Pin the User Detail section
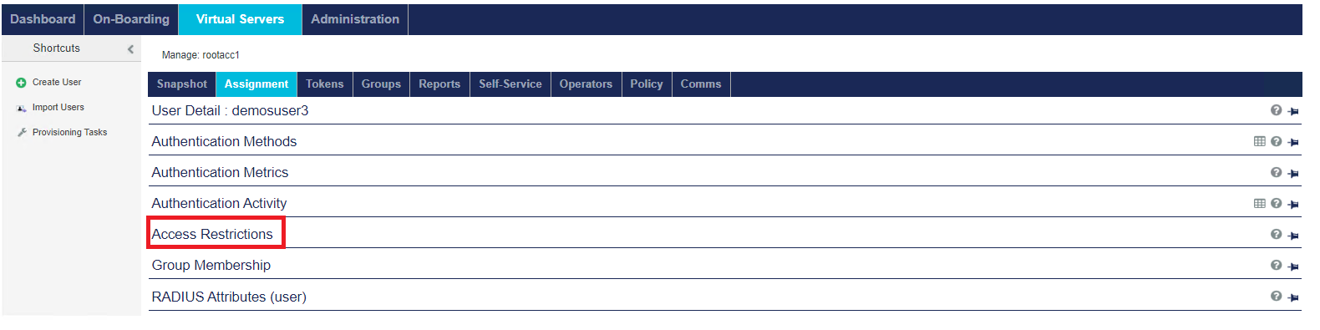This screenshot has width=1320, height=330. pyautogui.click(x=1293, y=111)
